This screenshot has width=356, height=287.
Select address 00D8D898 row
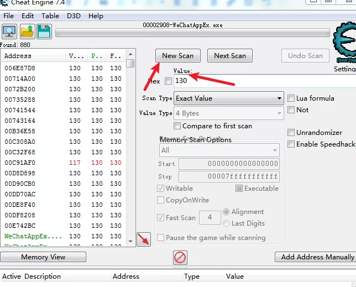[64, 173]
